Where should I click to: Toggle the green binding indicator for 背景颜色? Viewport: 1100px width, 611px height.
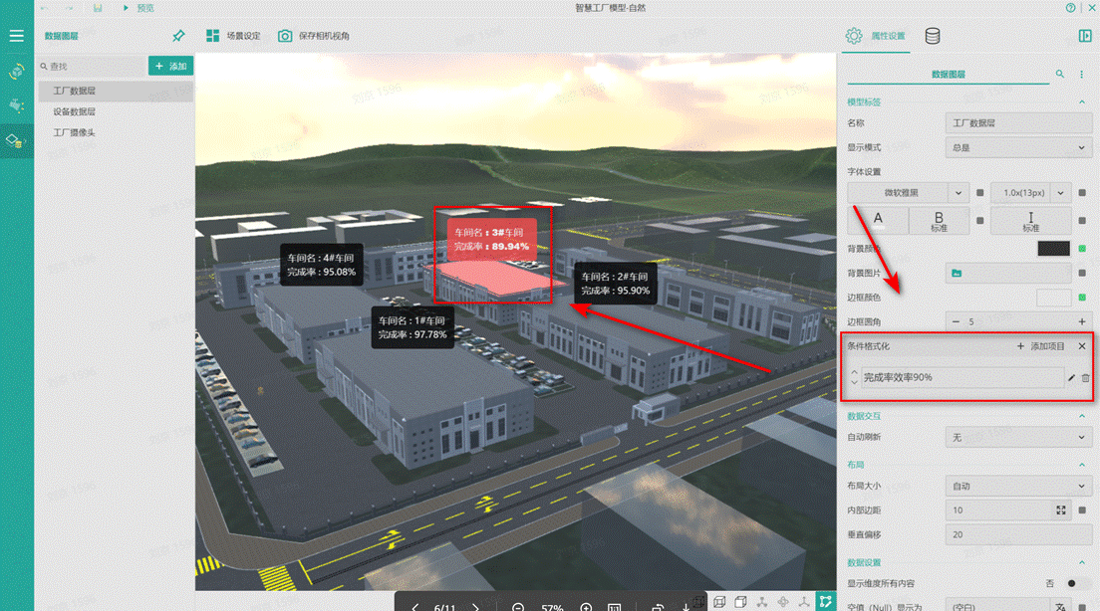(1082, 249)
